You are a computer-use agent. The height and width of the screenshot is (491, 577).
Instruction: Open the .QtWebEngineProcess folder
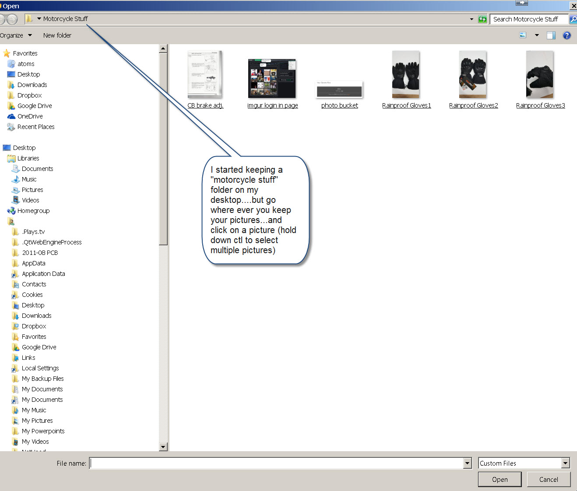click(x=52, y=242)
